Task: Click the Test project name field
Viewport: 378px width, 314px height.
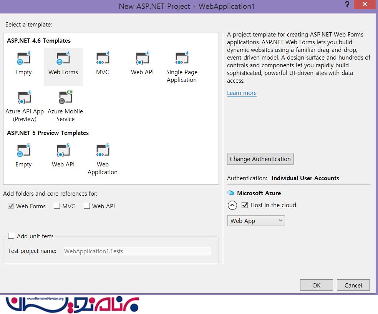Action: click(x=137, y=251)
